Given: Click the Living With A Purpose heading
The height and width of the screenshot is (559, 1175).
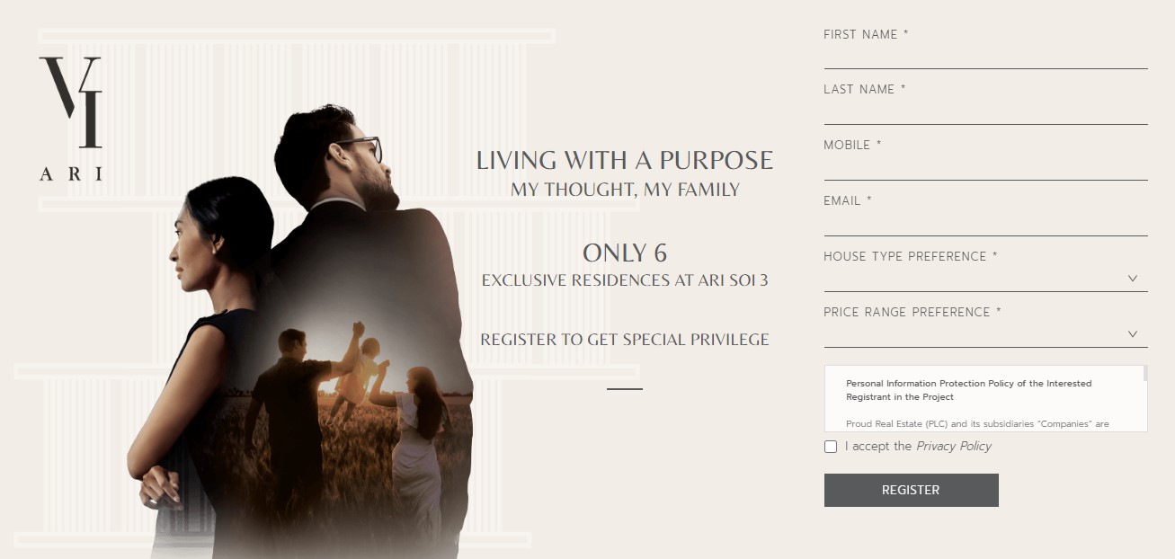Looking at the screenshot, I should [x=625, y=160].
